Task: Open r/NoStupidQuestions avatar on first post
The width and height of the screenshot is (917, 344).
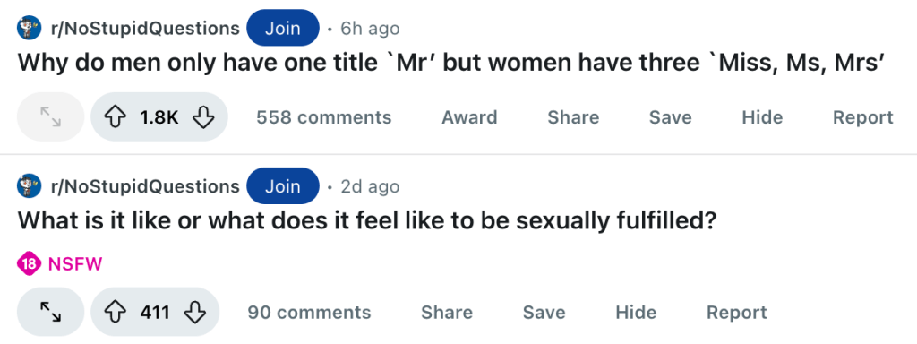Action: pos(30,28)
